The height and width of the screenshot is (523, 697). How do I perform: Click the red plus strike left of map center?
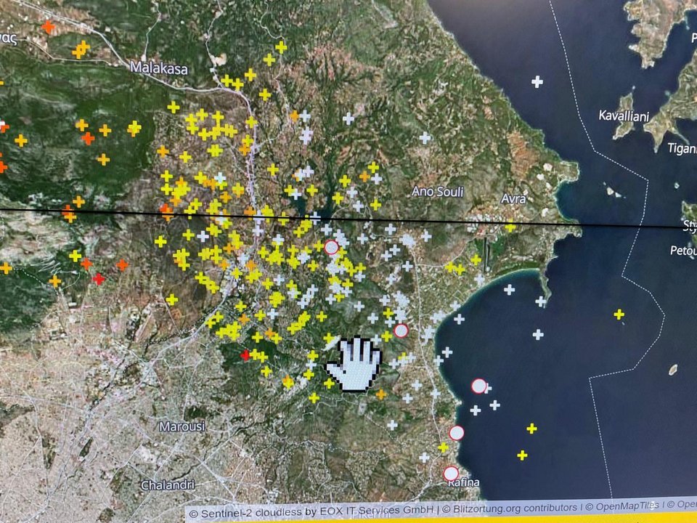tap(98, 279)
